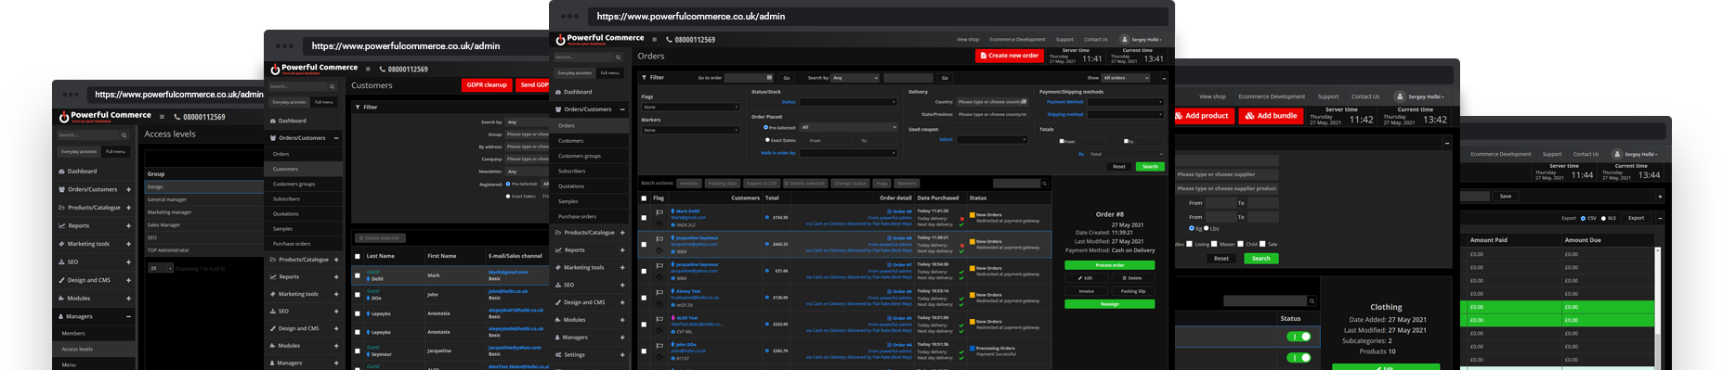Viewport: 1723px width, 370px height.
Task: Click the Packing Slip button for Order #8
Action: tap(1132, 291)
